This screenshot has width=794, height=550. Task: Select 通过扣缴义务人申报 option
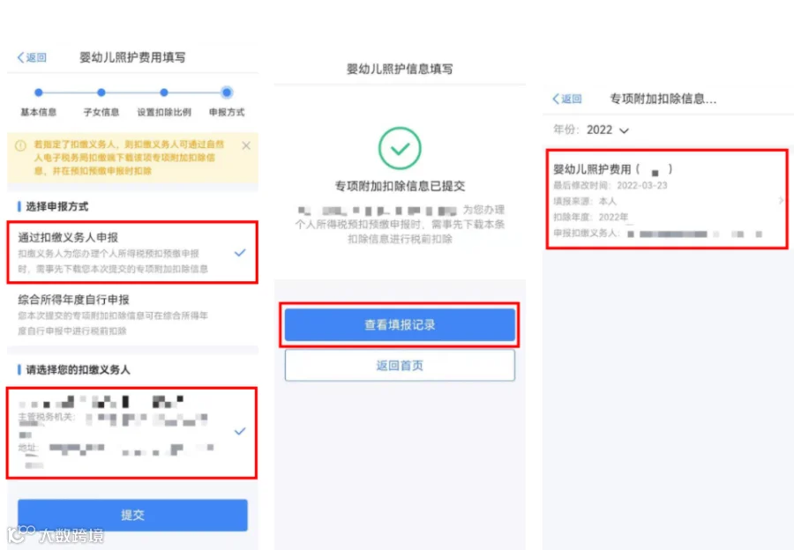(x=132, y=252)
